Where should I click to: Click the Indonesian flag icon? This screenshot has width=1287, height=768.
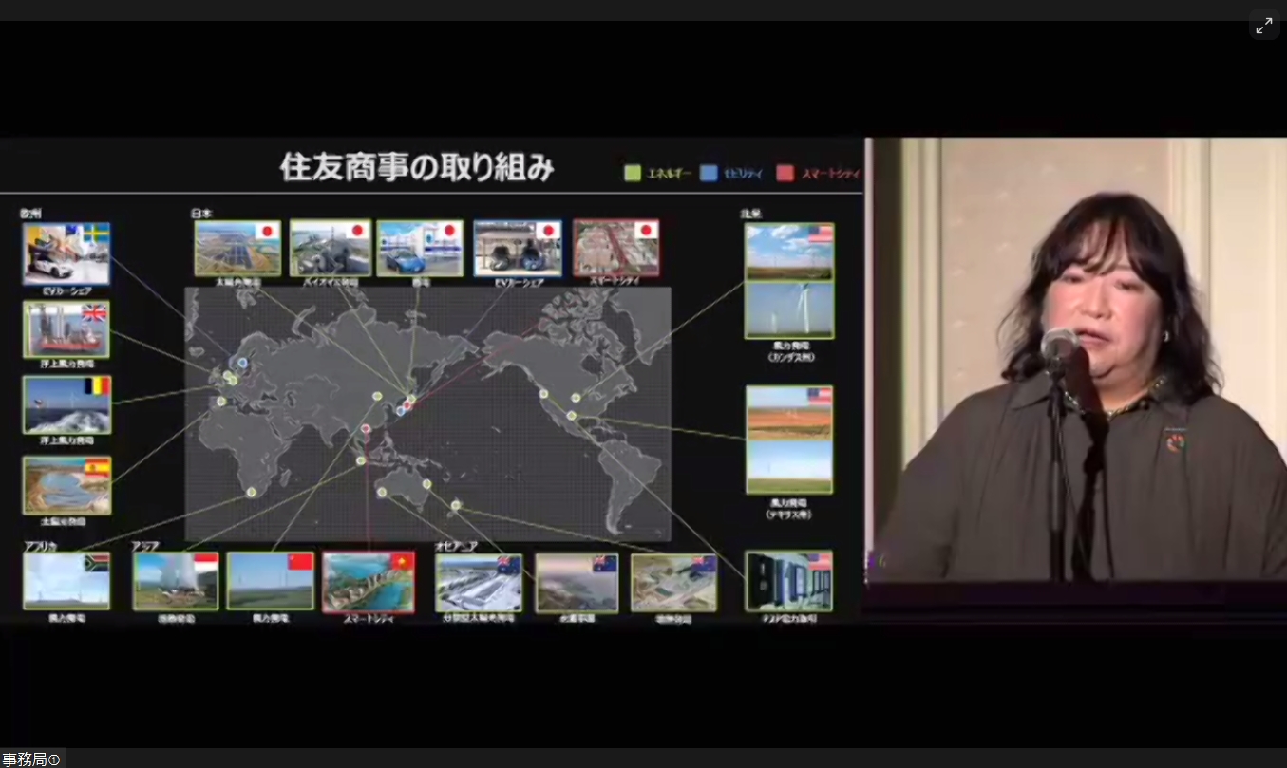(x=205, y=562)
